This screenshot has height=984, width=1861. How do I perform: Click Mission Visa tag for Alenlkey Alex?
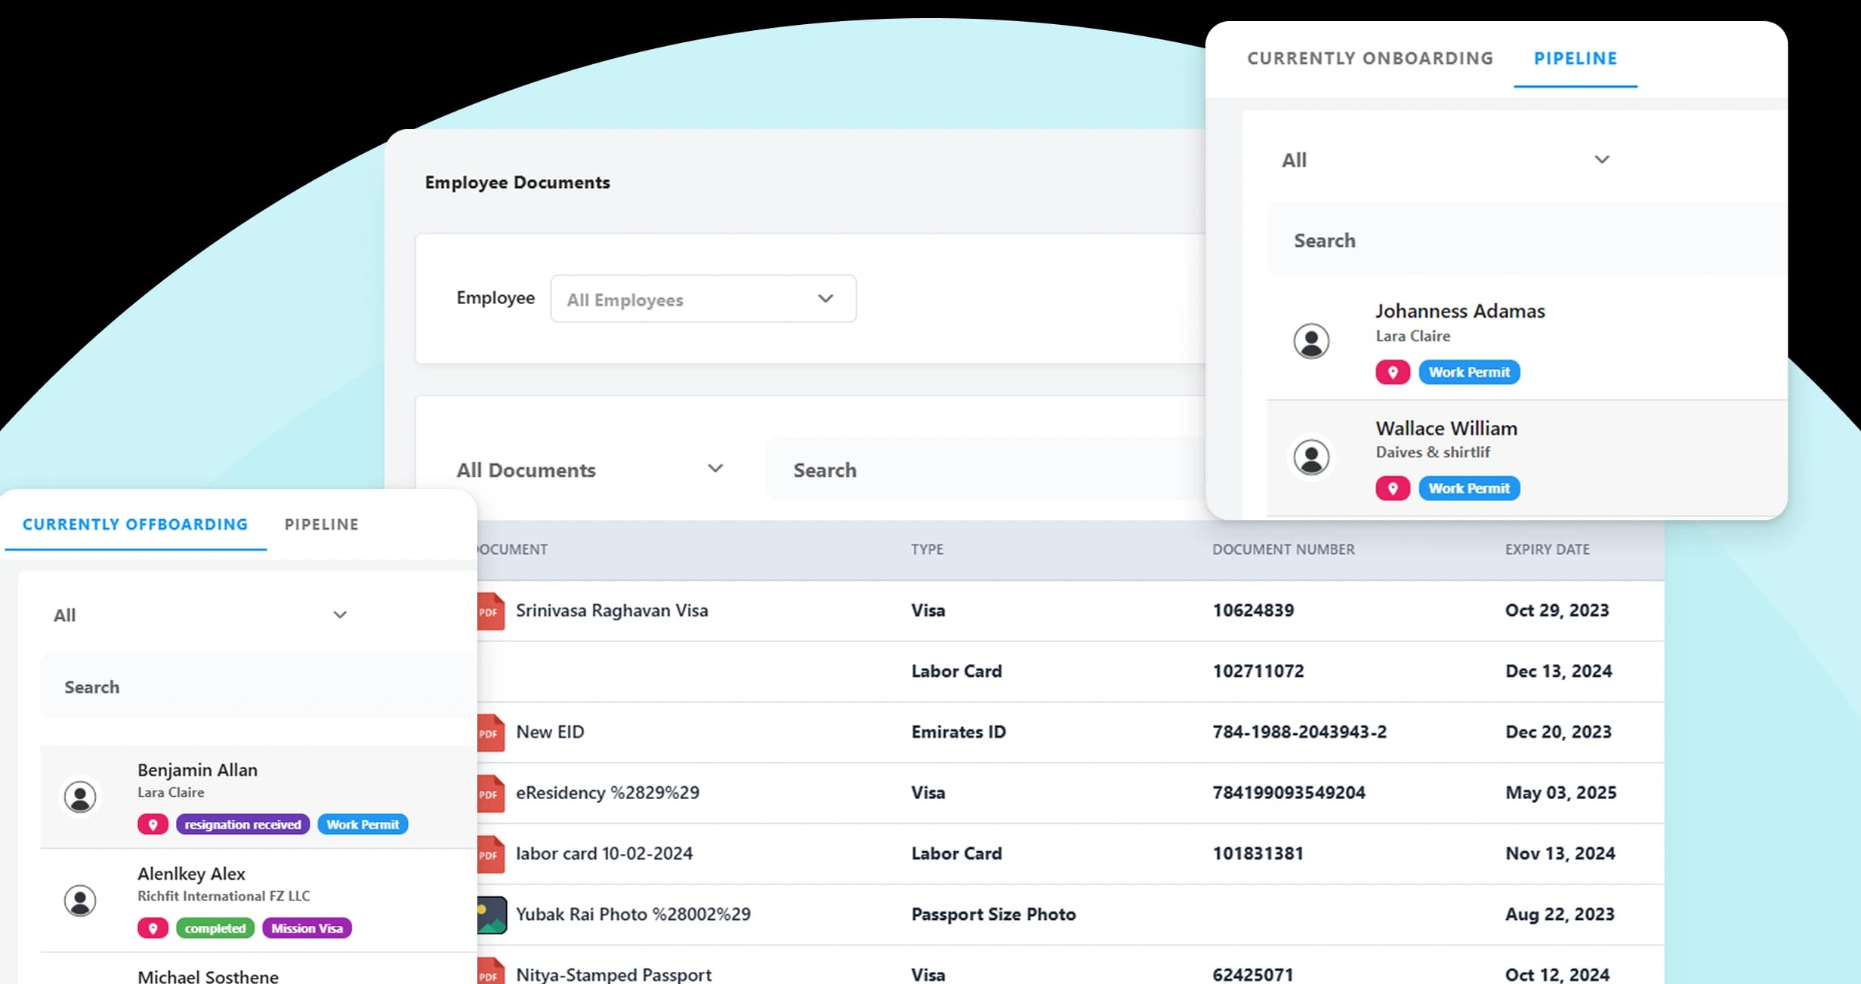click(x=307, y=928)
